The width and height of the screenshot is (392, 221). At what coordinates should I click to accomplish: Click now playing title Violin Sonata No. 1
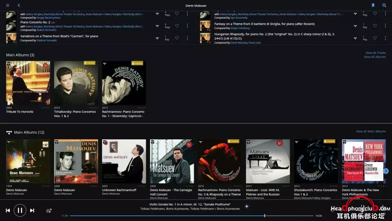pos(190,204)
